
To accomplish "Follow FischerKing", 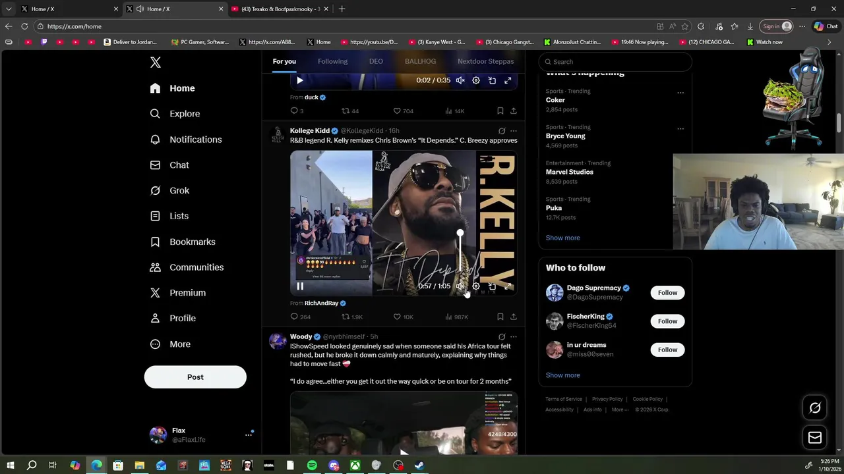I will coord(667,321).
